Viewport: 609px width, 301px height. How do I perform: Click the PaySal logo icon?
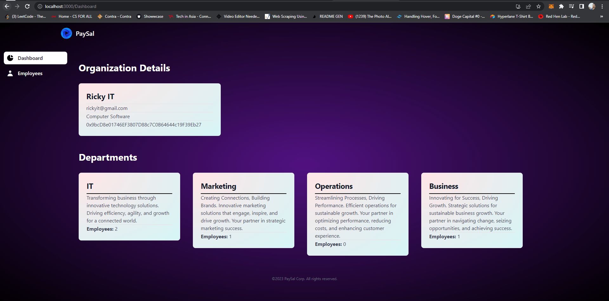coord(66,33)
